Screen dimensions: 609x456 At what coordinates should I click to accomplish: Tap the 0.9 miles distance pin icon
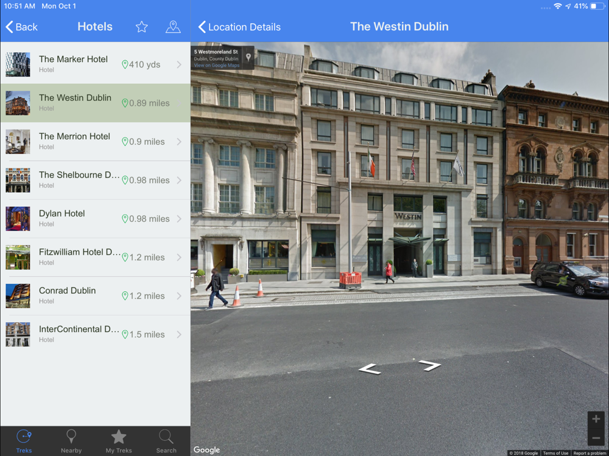click(x=125, y=142)
